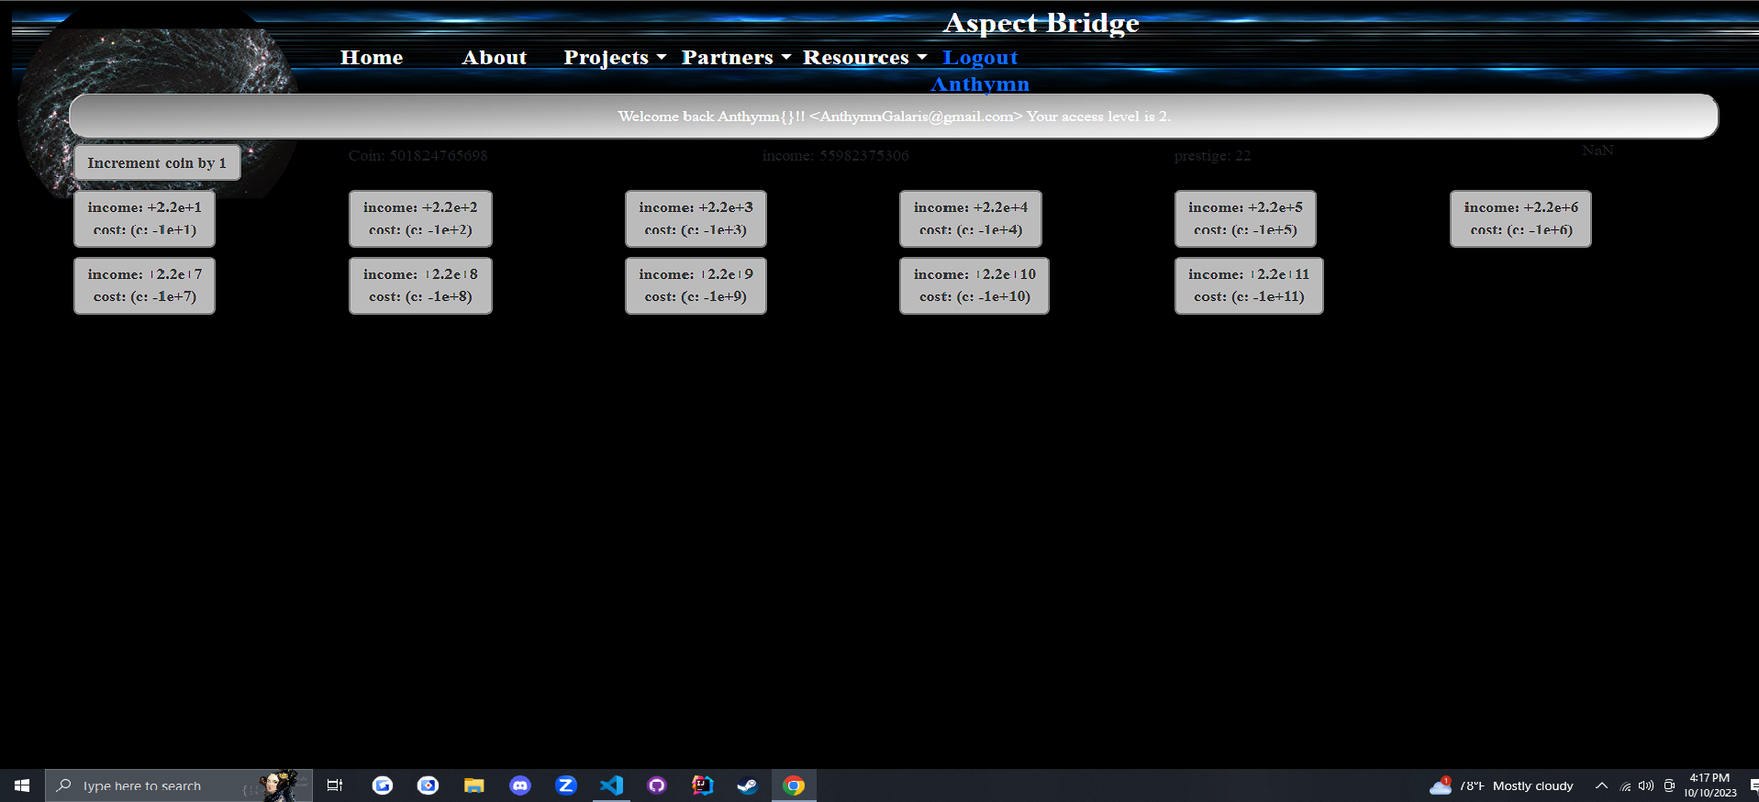Open the About page
Screen dimensions: 1759x802
click(494, 58)
